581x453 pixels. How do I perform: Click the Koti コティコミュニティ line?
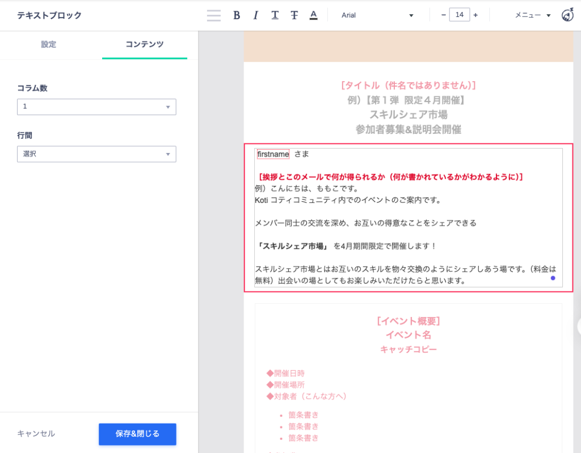[349, 200]
